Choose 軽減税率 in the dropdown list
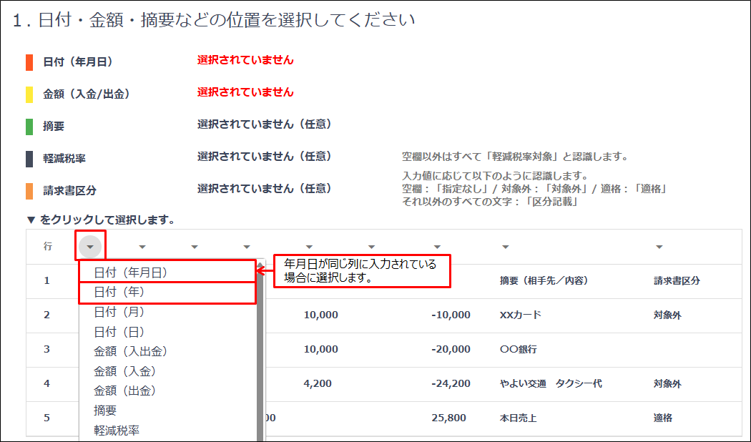 point(167,431)
